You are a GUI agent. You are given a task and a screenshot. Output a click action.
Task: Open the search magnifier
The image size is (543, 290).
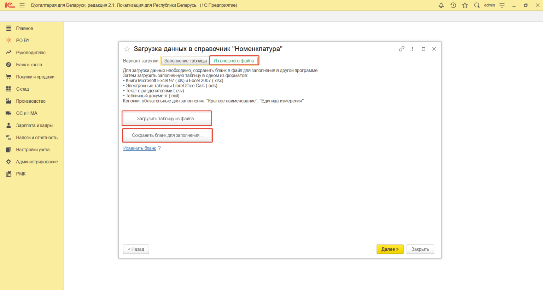[x=477, y=5]
